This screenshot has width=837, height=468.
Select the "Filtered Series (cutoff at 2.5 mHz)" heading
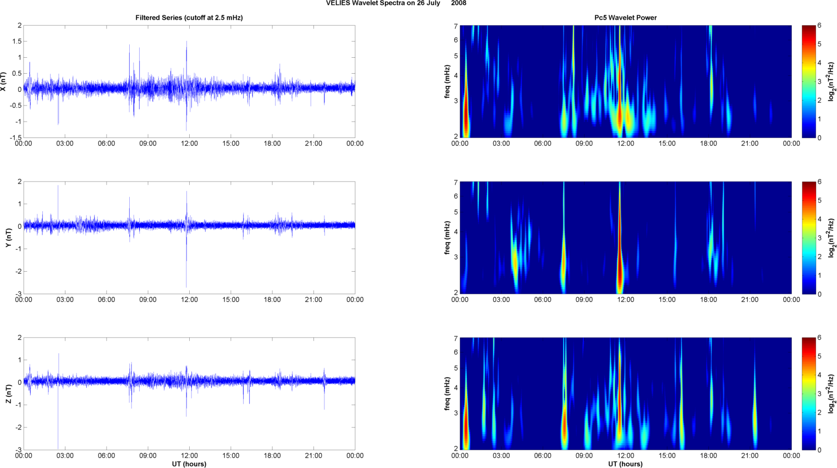pyautogui.click(x=189, y=18)
